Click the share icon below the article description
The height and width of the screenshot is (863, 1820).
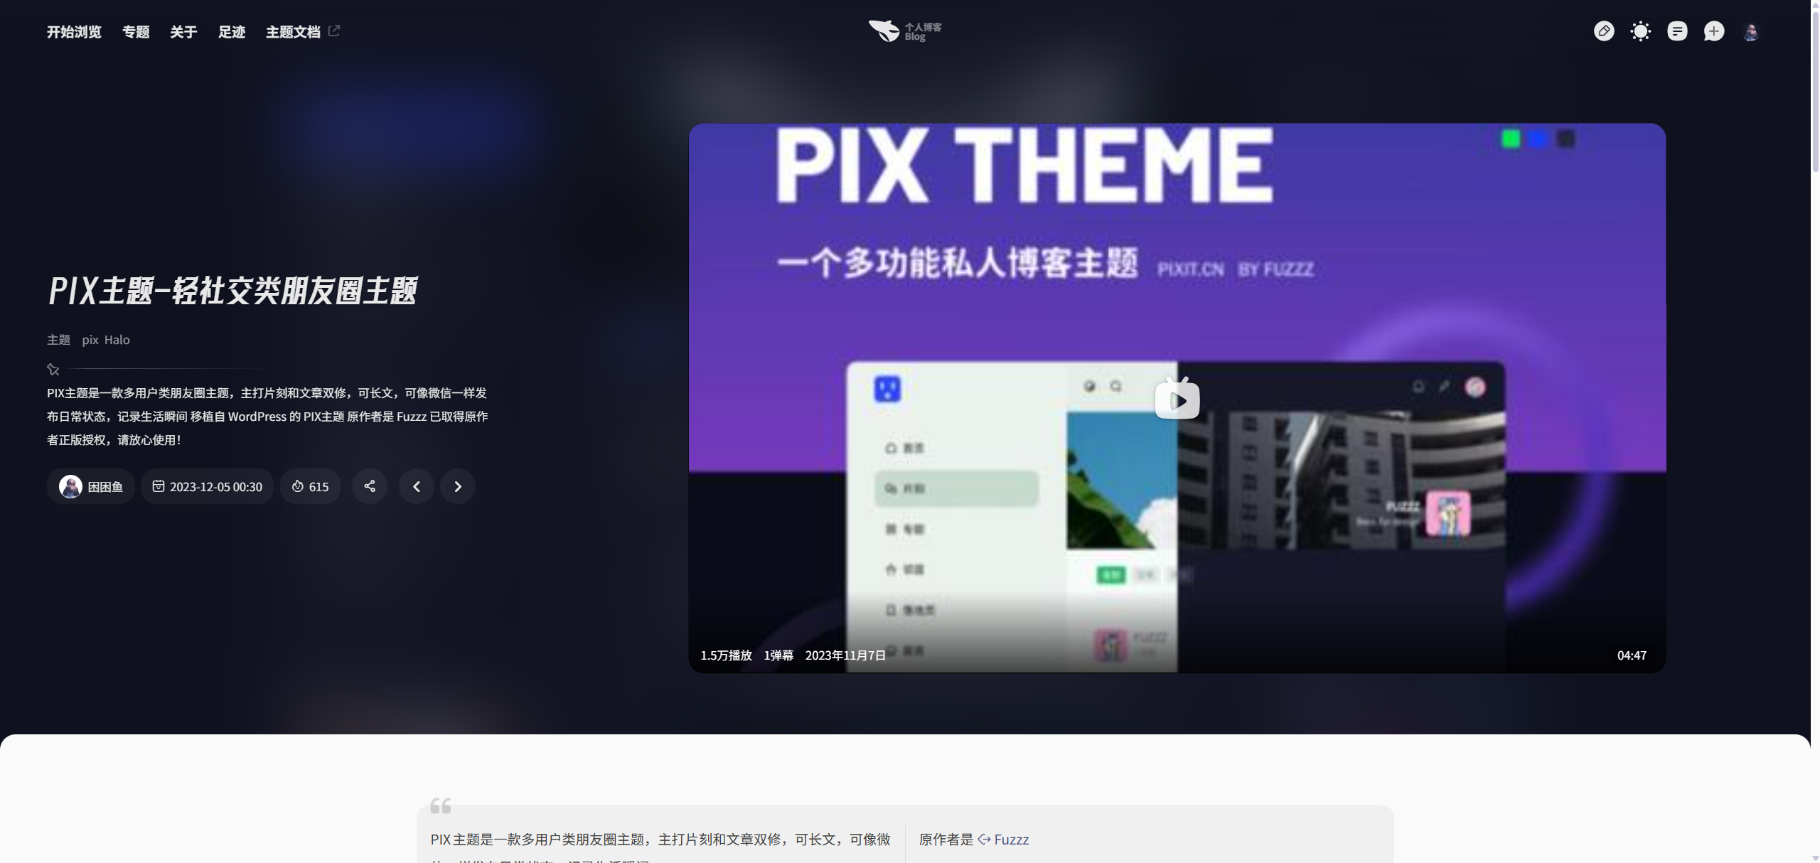click(370, 486)
